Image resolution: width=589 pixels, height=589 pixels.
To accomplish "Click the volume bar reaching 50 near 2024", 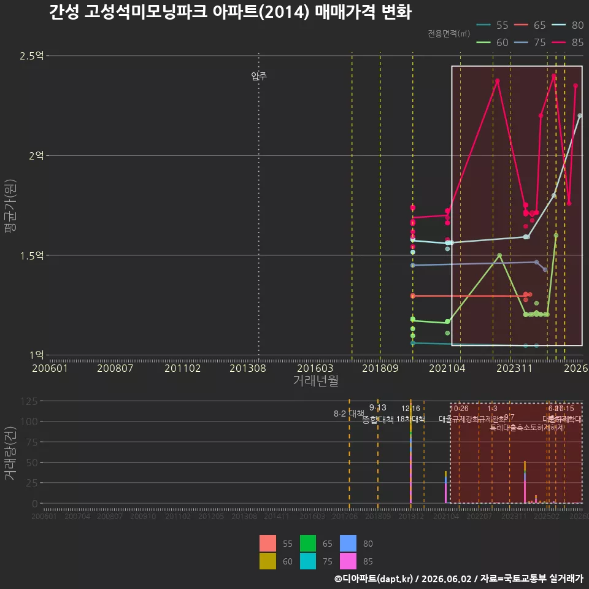I will click(x=525, y=482).
